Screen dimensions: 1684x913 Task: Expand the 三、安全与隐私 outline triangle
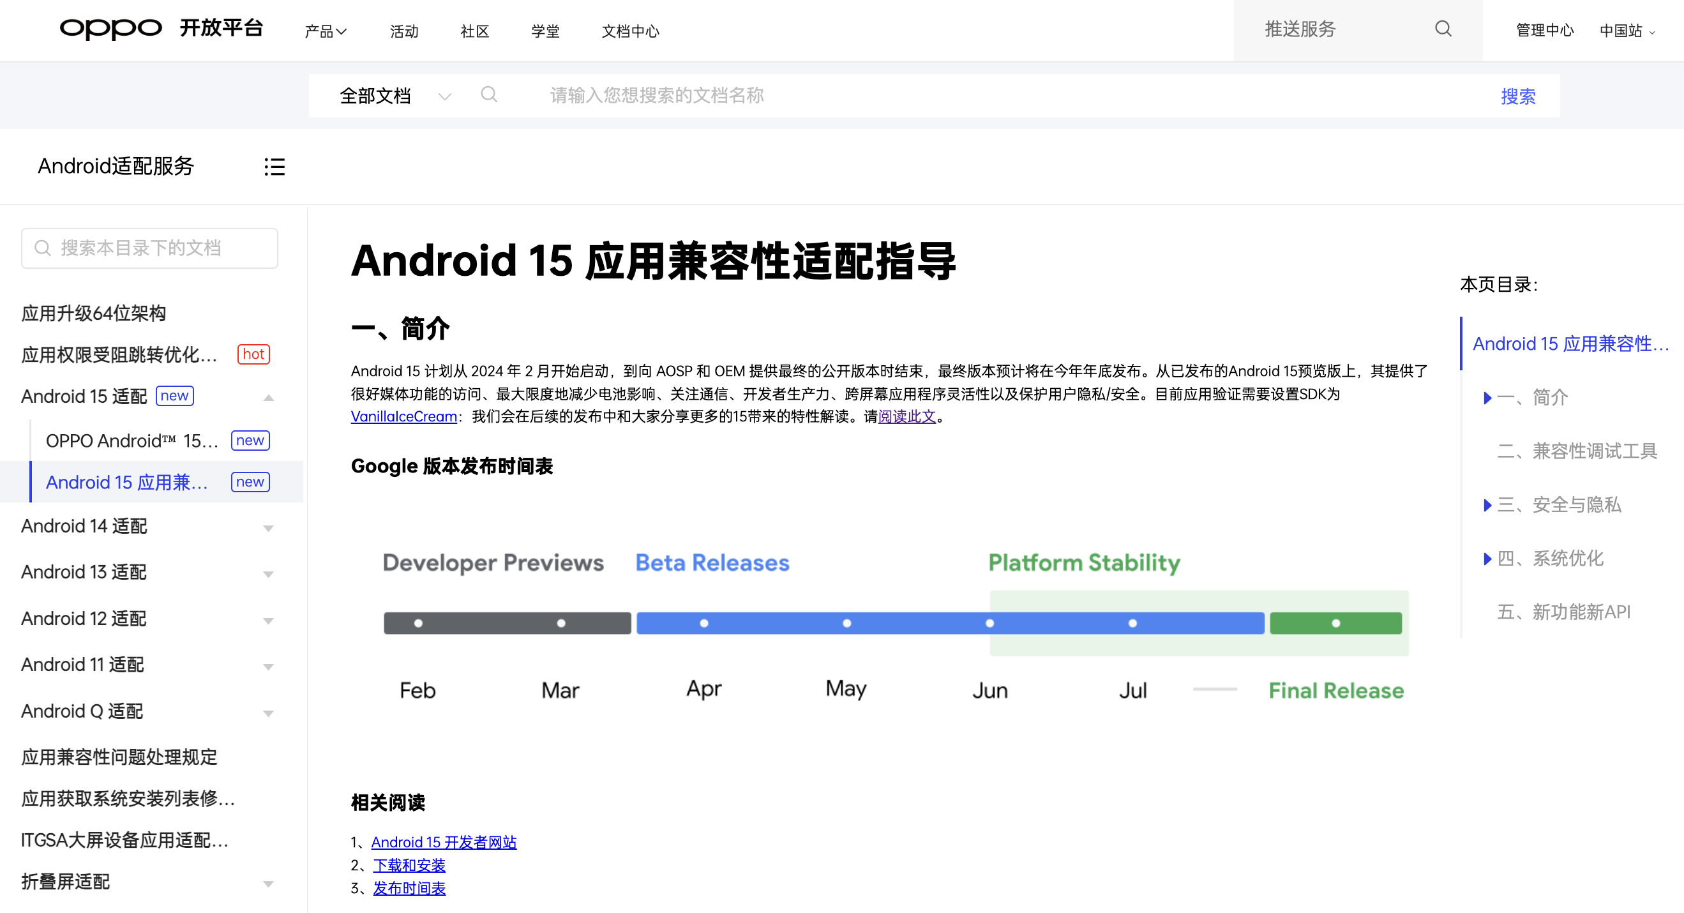click(x=1487, y=505)
